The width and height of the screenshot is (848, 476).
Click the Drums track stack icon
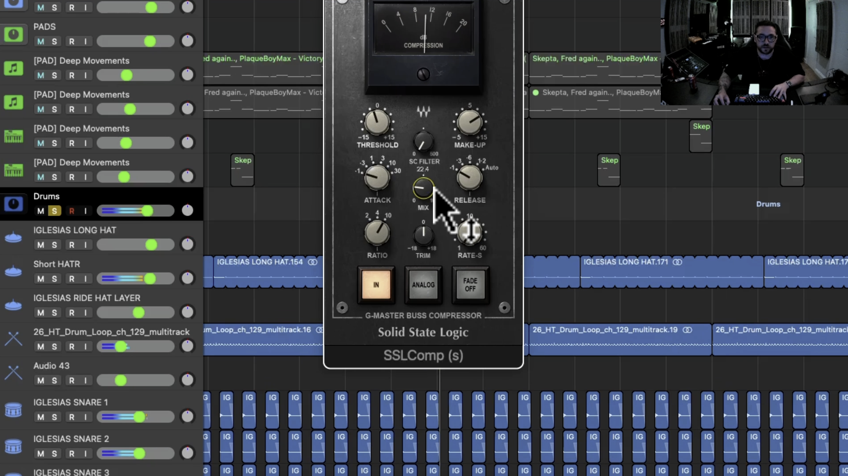(x=13, y=204)
